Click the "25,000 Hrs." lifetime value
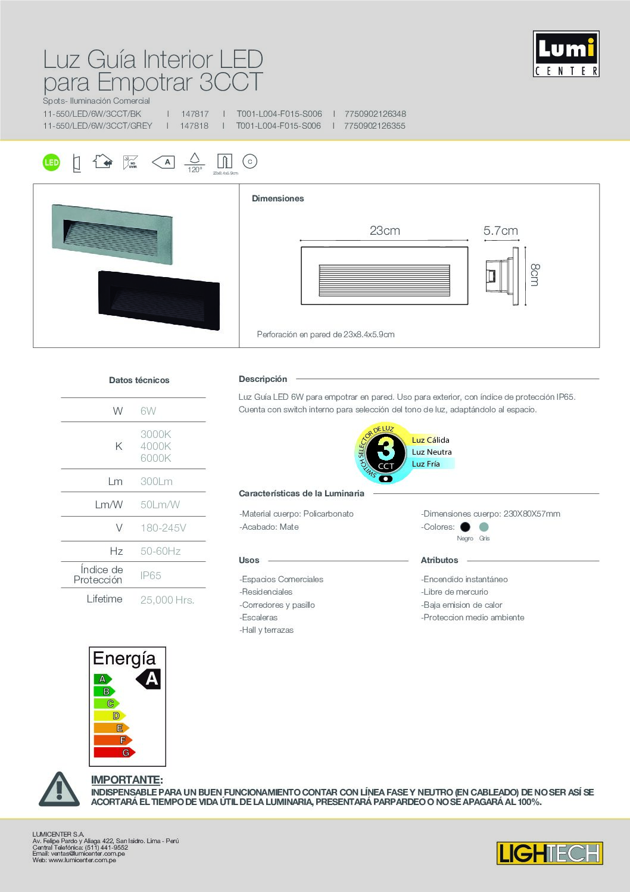Screen dimensions: 630x892 pos(167,600)
